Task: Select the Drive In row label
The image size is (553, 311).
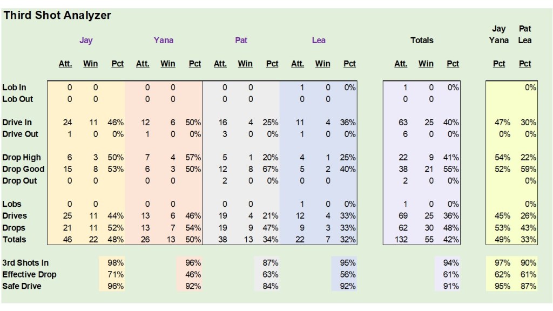Action: (17, 123)
